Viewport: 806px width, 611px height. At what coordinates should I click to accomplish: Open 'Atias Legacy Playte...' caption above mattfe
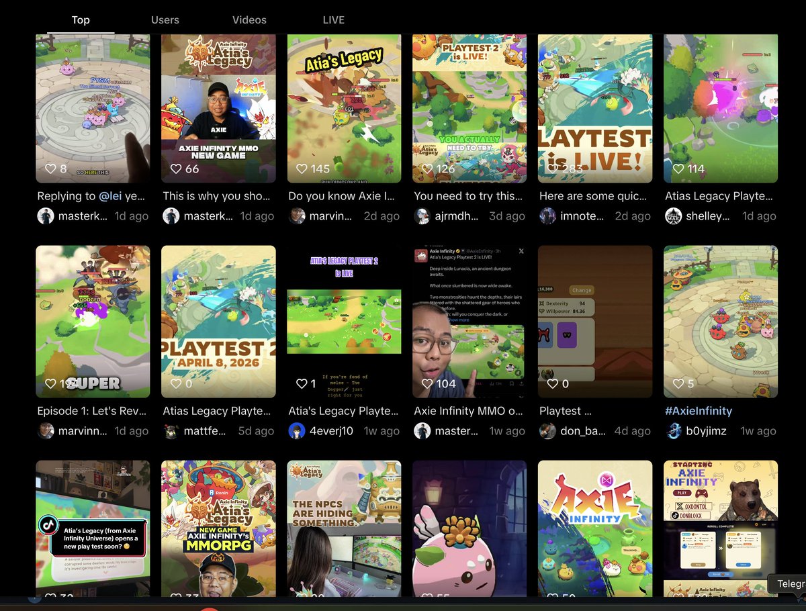(x=217, y=411)
